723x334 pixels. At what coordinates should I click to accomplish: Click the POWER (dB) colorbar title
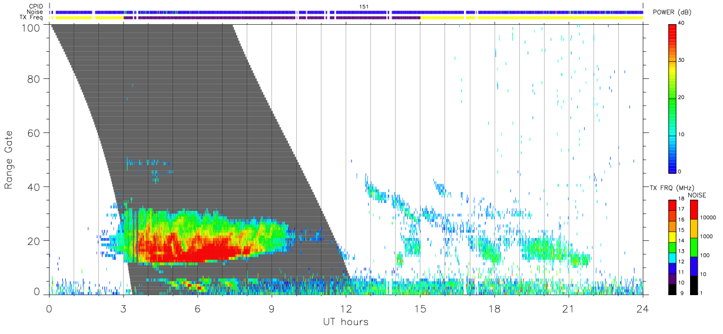[x=673, y=13]
